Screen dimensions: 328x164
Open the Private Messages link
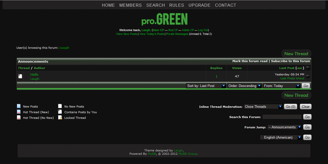click(177, 34)
